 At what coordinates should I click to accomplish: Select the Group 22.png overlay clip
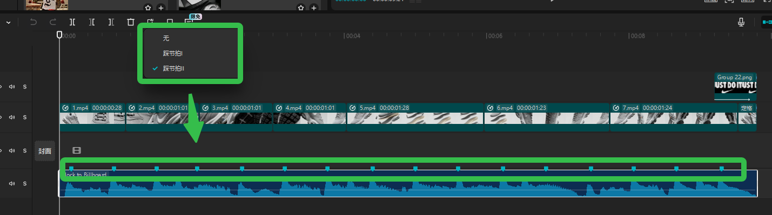coord(735,87)
